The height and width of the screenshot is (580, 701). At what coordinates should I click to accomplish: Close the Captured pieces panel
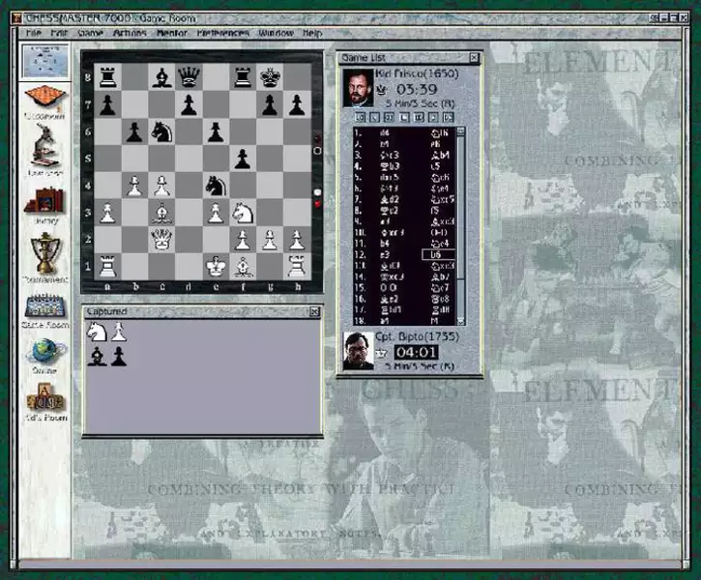tap(315, 311)
